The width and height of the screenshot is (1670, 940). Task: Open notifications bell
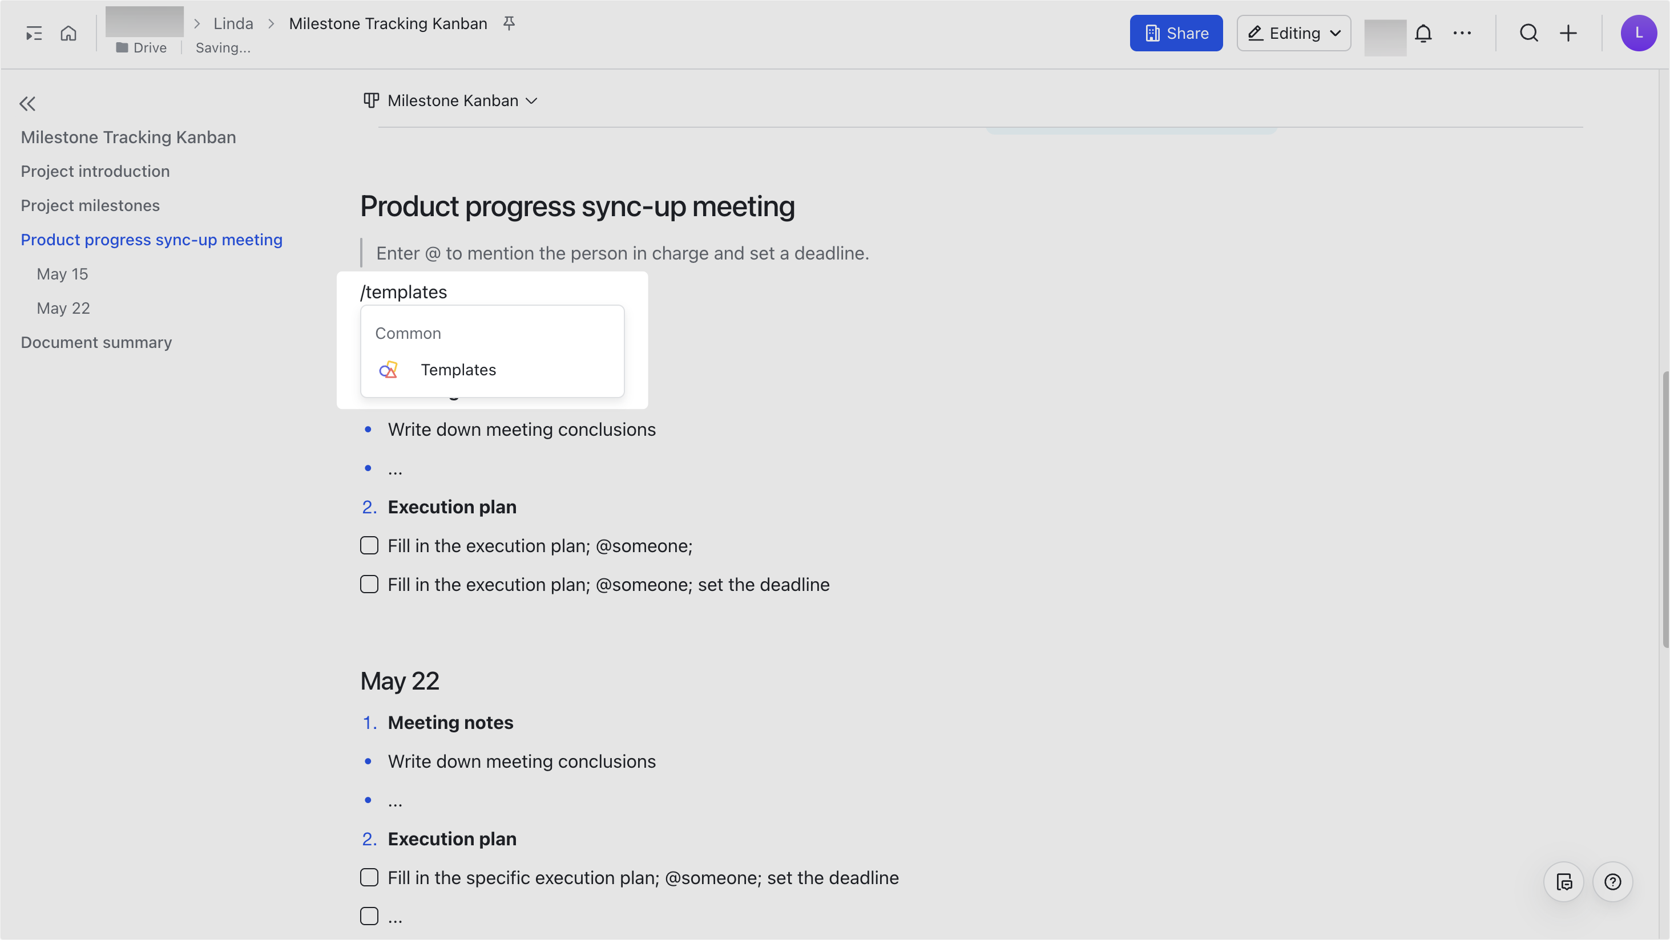tap(1423, 33)
